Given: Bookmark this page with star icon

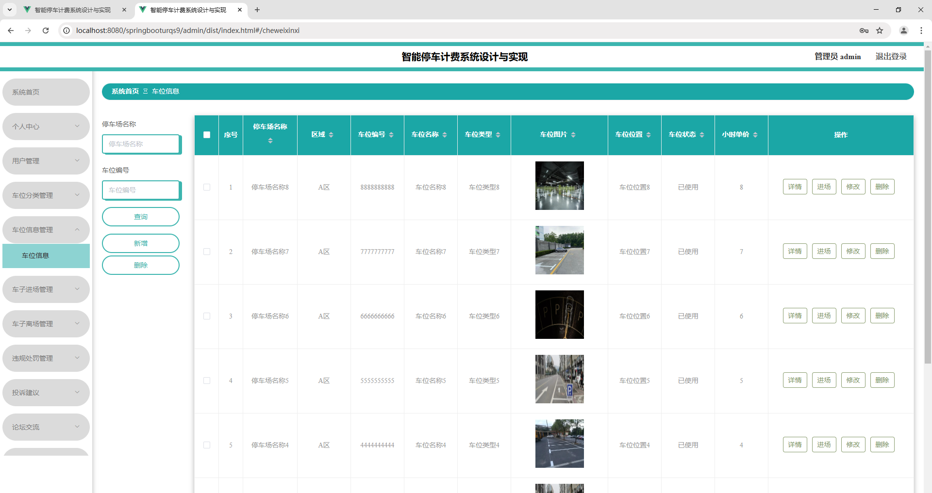Looking at the screenshot, I should point(880,31).
